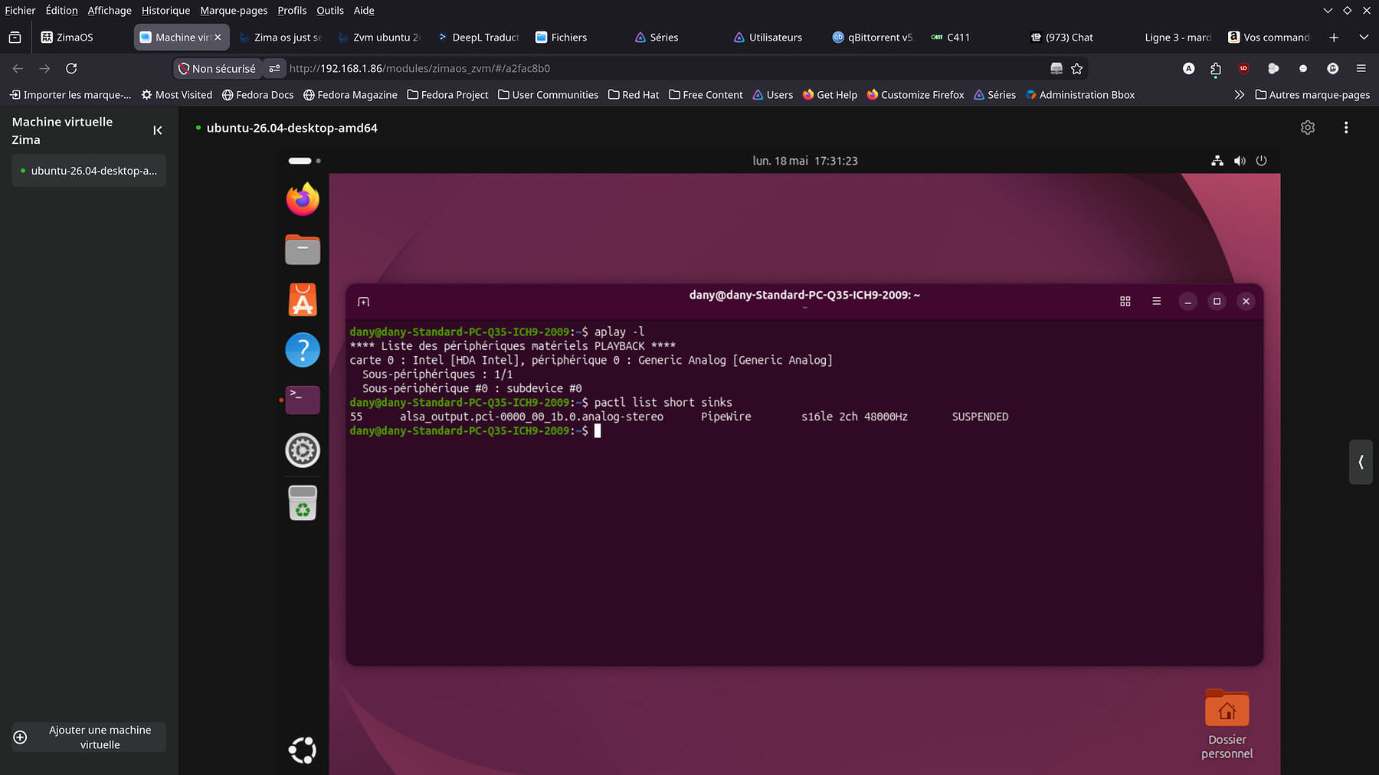The width and height of the screenshot is (1379, 775).
Task: Show more bookmarks with the overflow chevron
Action: [1240, 95]
